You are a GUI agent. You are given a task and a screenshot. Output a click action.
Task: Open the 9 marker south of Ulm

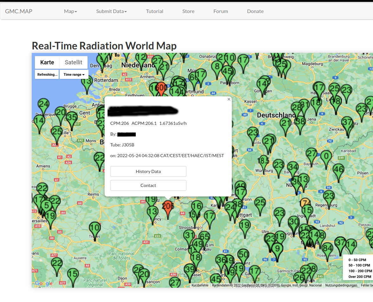click(277, 250)
